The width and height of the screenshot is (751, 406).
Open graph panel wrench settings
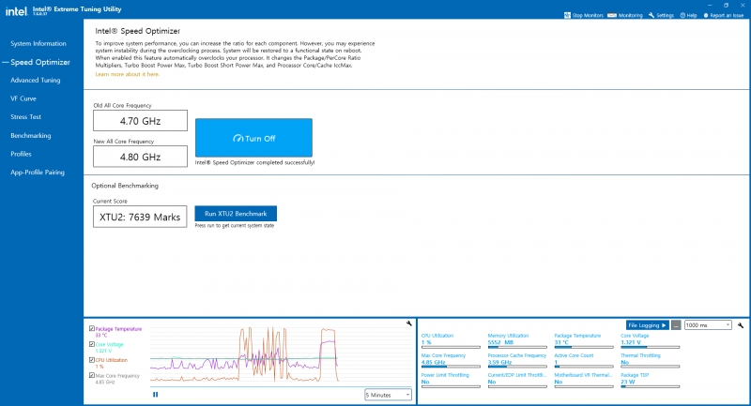pos(408,323)
